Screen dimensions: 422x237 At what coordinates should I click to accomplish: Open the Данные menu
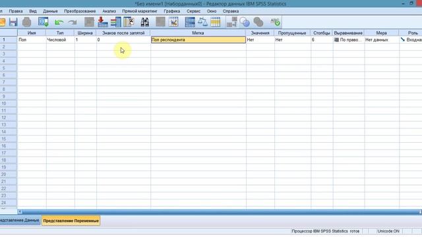click(x=50, y=11)
